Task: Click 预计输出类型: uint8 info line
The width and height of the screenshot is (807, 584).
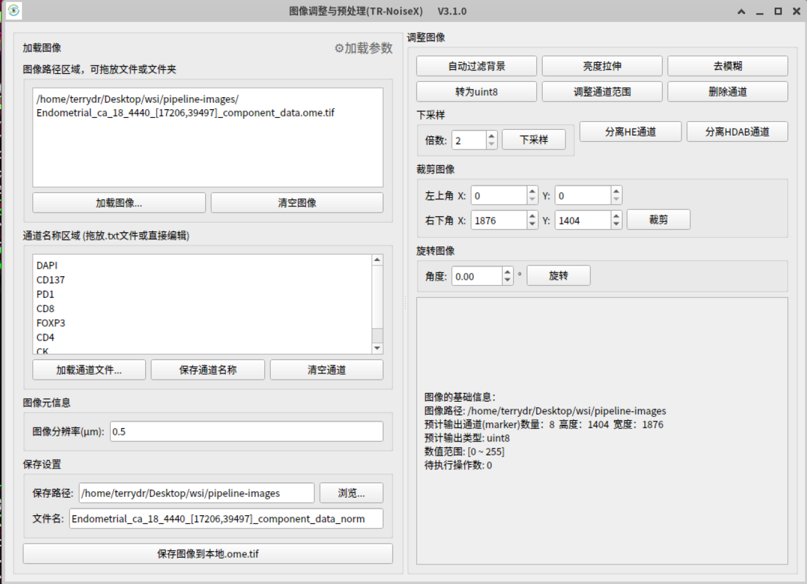Action: point(467,438)
